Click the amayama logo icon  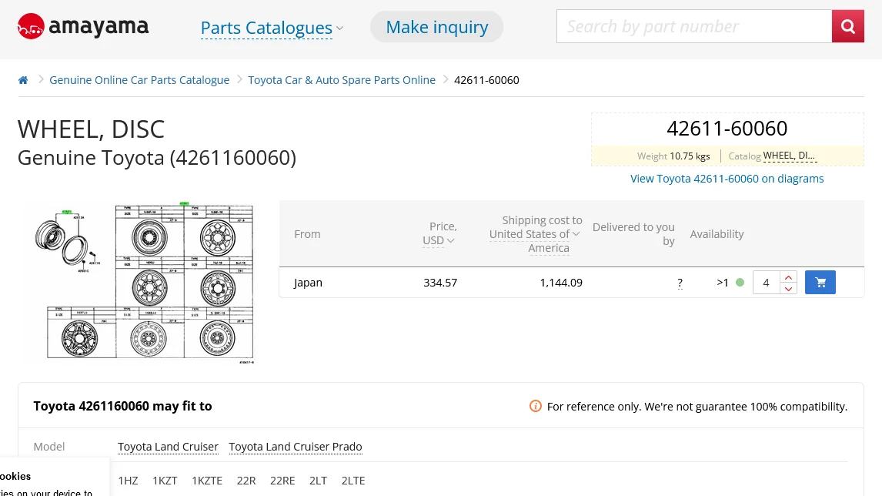pos(31,27)
